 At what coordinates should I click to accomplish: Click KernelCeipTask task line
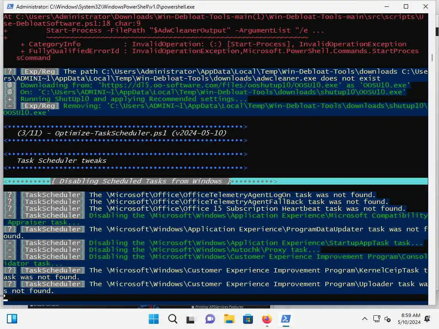tap(216, 274)
